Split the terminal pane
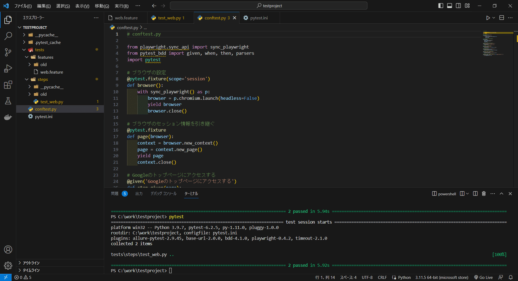 click(x=475, y=193)
